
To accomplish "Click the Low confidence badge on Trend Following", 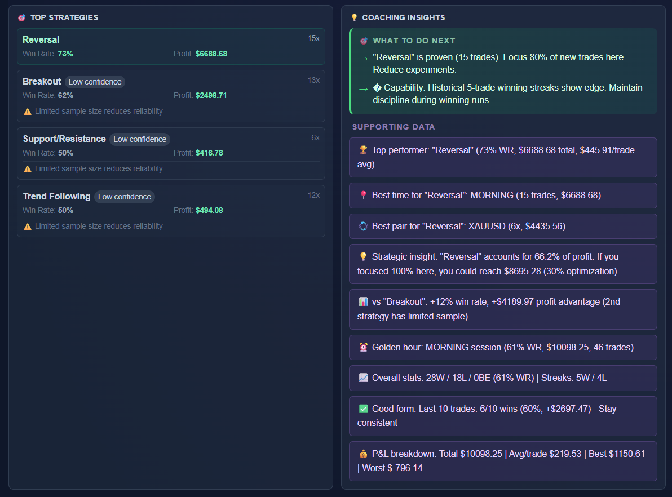I will (x=125, y=197).
